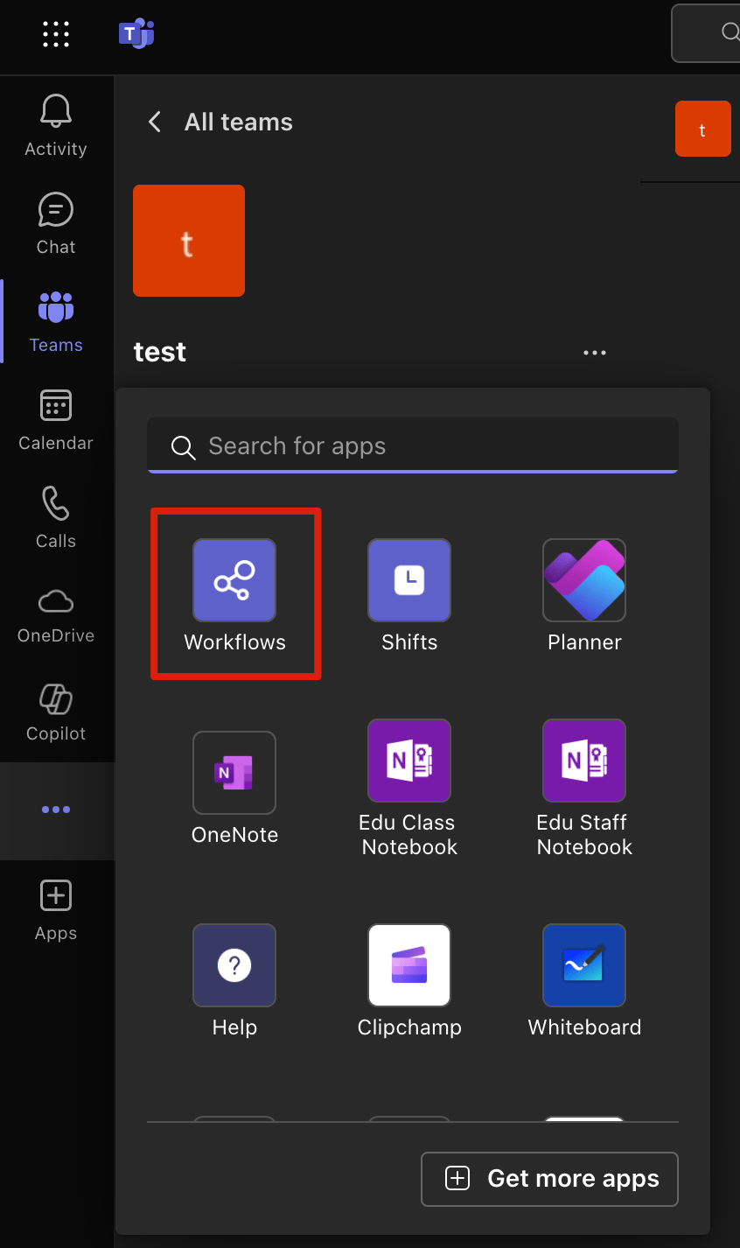
Task: Open the Calendar view
Action: [56, 420]
